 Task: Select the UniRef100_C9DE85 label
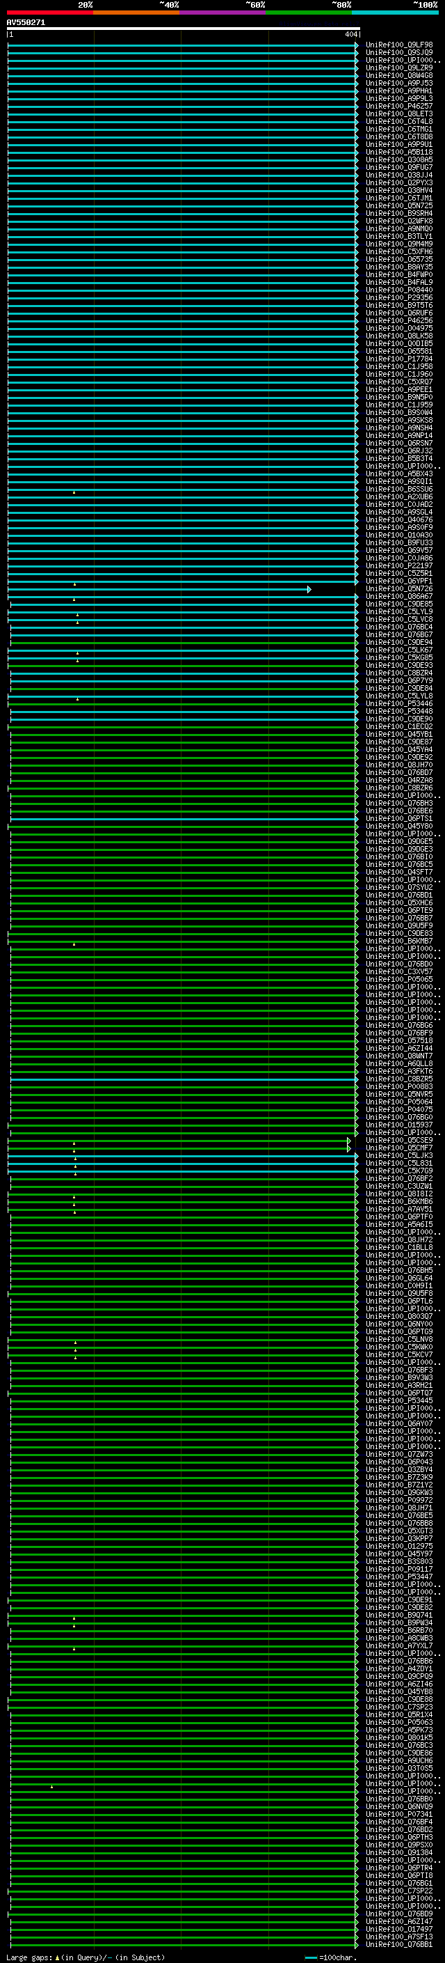399,604
